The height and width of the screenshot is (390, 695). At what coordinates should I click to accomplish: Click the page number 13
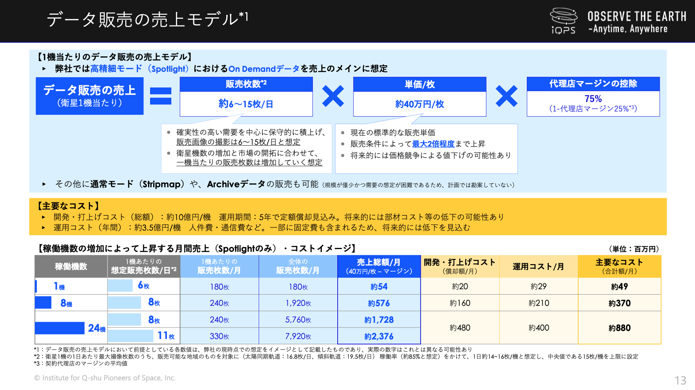pyautogui.click(x=681, y=380)
